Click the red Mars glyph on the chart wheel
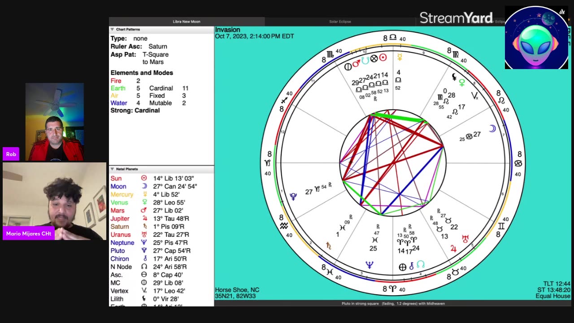Image resolution: width=574 pixels, height=323 pixels. click(x=356, y=64)
